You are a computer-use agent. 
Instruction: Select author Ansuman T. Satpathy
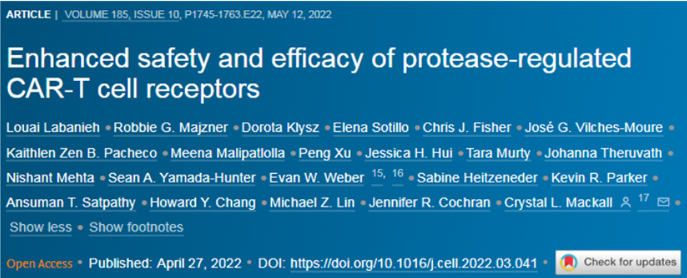pyautogui.click(x=71, y=203)
